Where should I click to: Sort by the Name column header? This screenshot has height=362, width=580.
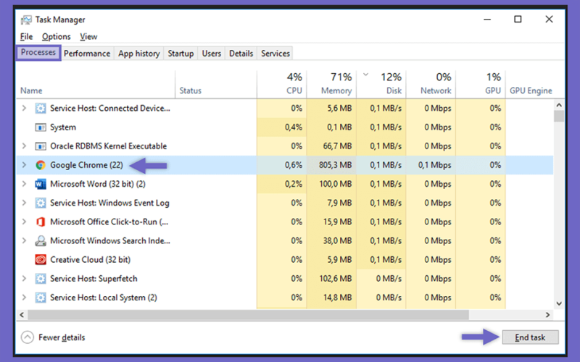click(x=96, y=84)
